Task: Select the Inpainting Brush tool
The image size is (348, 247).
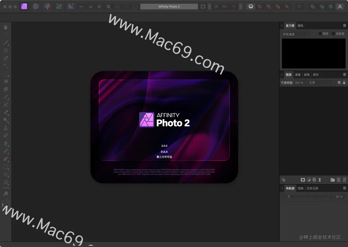Action: (6, 136)
